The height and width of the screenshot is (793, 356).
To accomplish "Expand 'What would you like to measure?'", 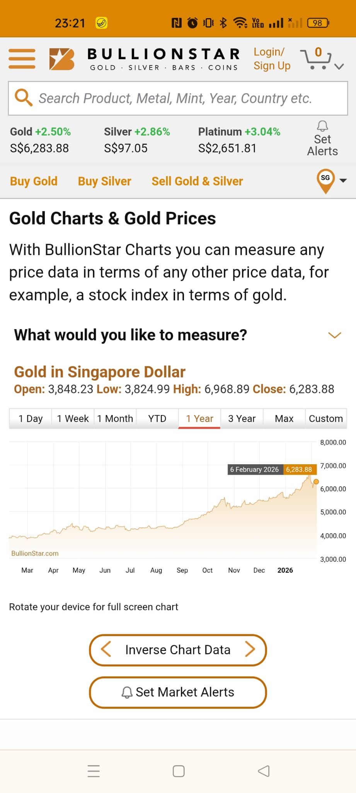I will point(334,335).
